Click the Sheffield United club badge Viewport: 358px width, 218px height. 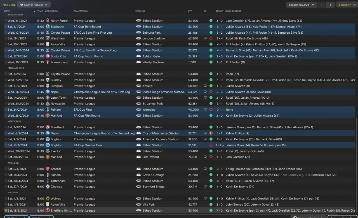click(x=48, y=210)
